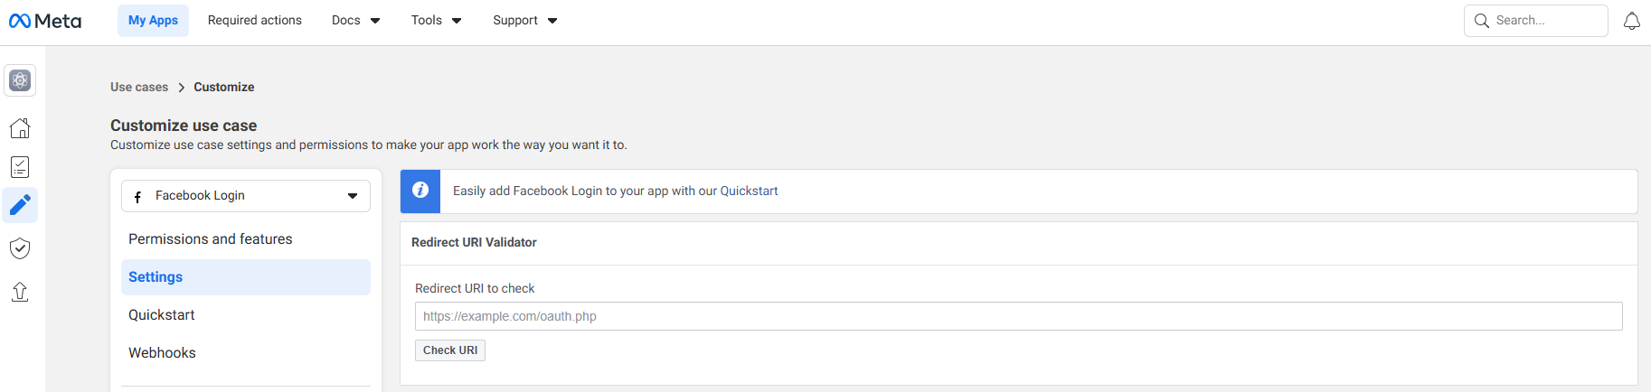The width and height of the screenshot is (1651, 392).
Task: Select Permissions and features
Action: point(246,239)
